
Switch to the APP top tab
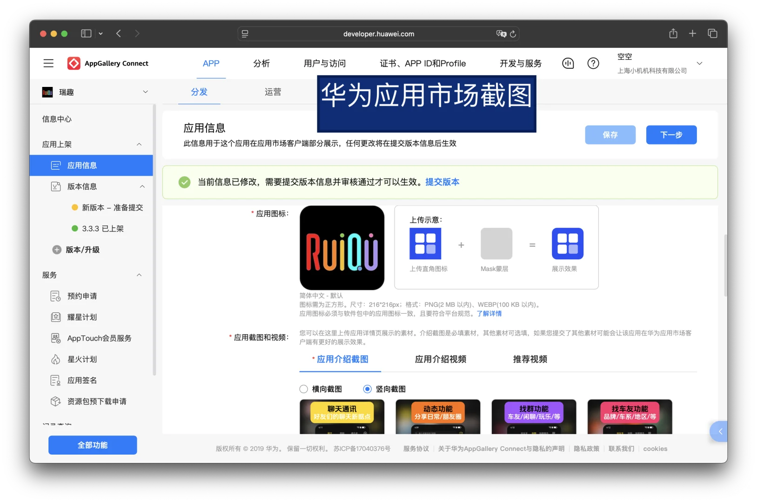click(211, 64)
